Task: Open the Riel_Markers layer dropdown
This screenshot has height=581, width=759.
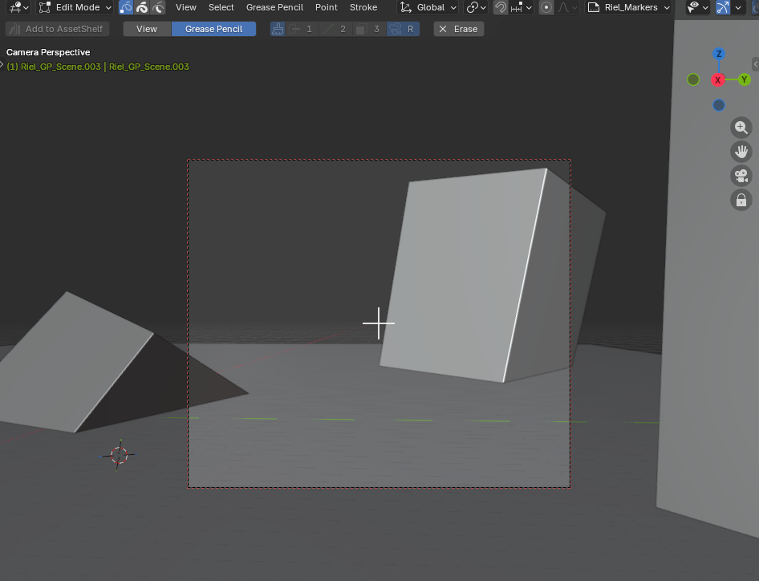Action: 628,7
